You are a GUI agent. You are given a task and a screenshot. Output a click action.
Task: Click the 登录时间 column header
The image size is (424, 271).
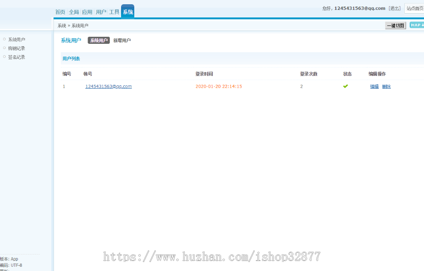(x=204, y=74)
